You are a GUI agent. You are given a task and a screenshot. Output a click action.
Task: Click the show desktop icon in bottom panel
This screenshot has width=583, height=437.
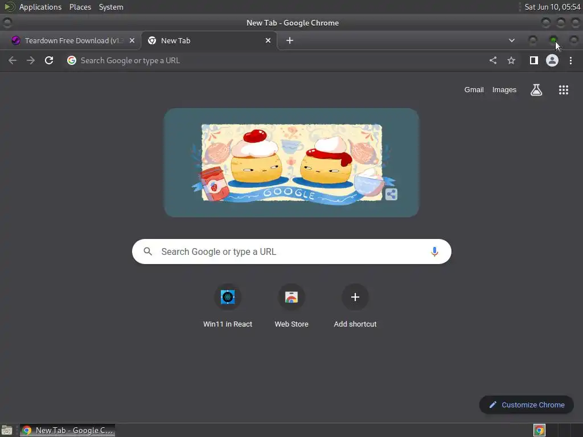coord(7,431)
